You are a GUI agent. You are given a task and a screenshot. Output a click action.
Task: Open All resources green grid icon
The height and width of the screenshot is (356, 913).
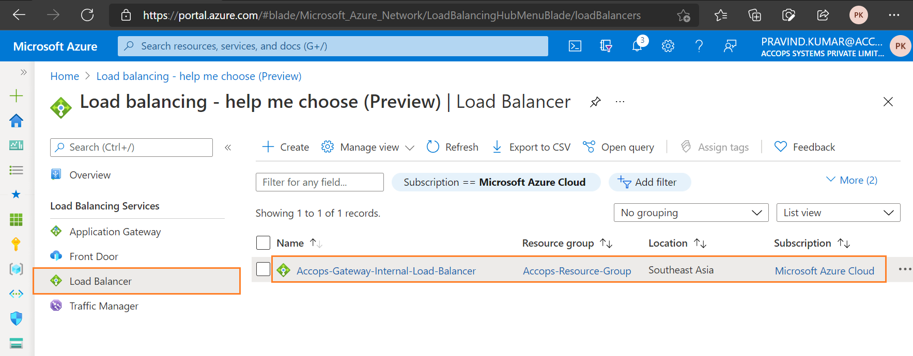tap(17, 219)
